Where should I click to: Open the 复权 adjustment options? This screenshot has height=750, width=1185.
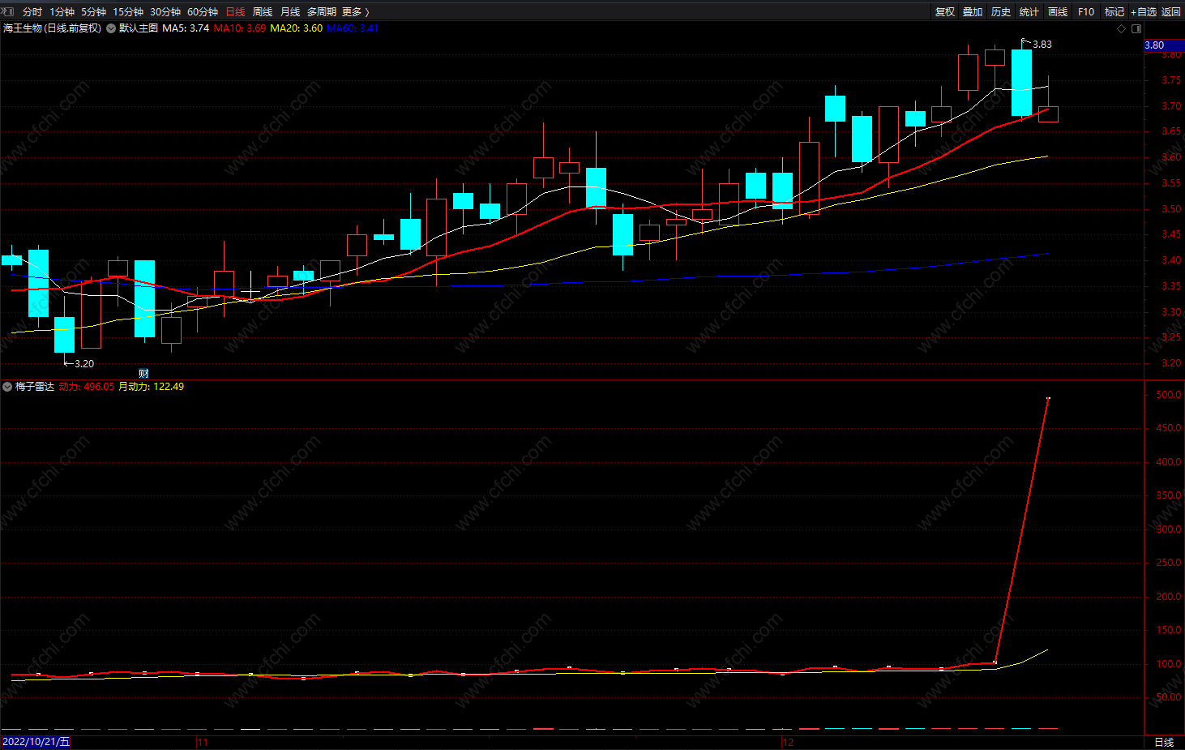click(x=945, y=12)
